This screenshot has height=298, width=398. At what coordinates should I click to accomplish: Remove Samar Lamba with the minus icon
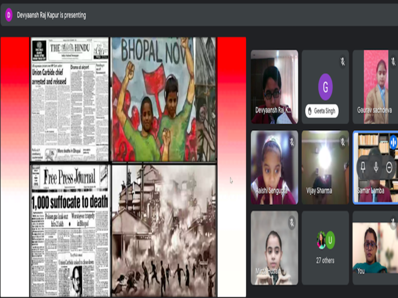pyautogui.click(x=389, y=167)
